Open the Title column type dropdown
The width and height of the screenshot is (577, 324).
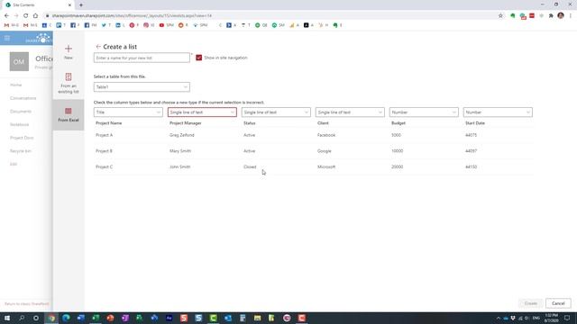128,112
